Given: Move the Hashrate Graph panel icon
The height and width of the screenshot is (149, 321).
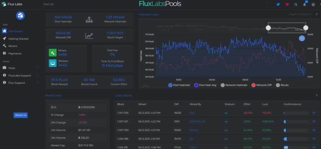Looking at the screenshot, I should coord(317,14).
